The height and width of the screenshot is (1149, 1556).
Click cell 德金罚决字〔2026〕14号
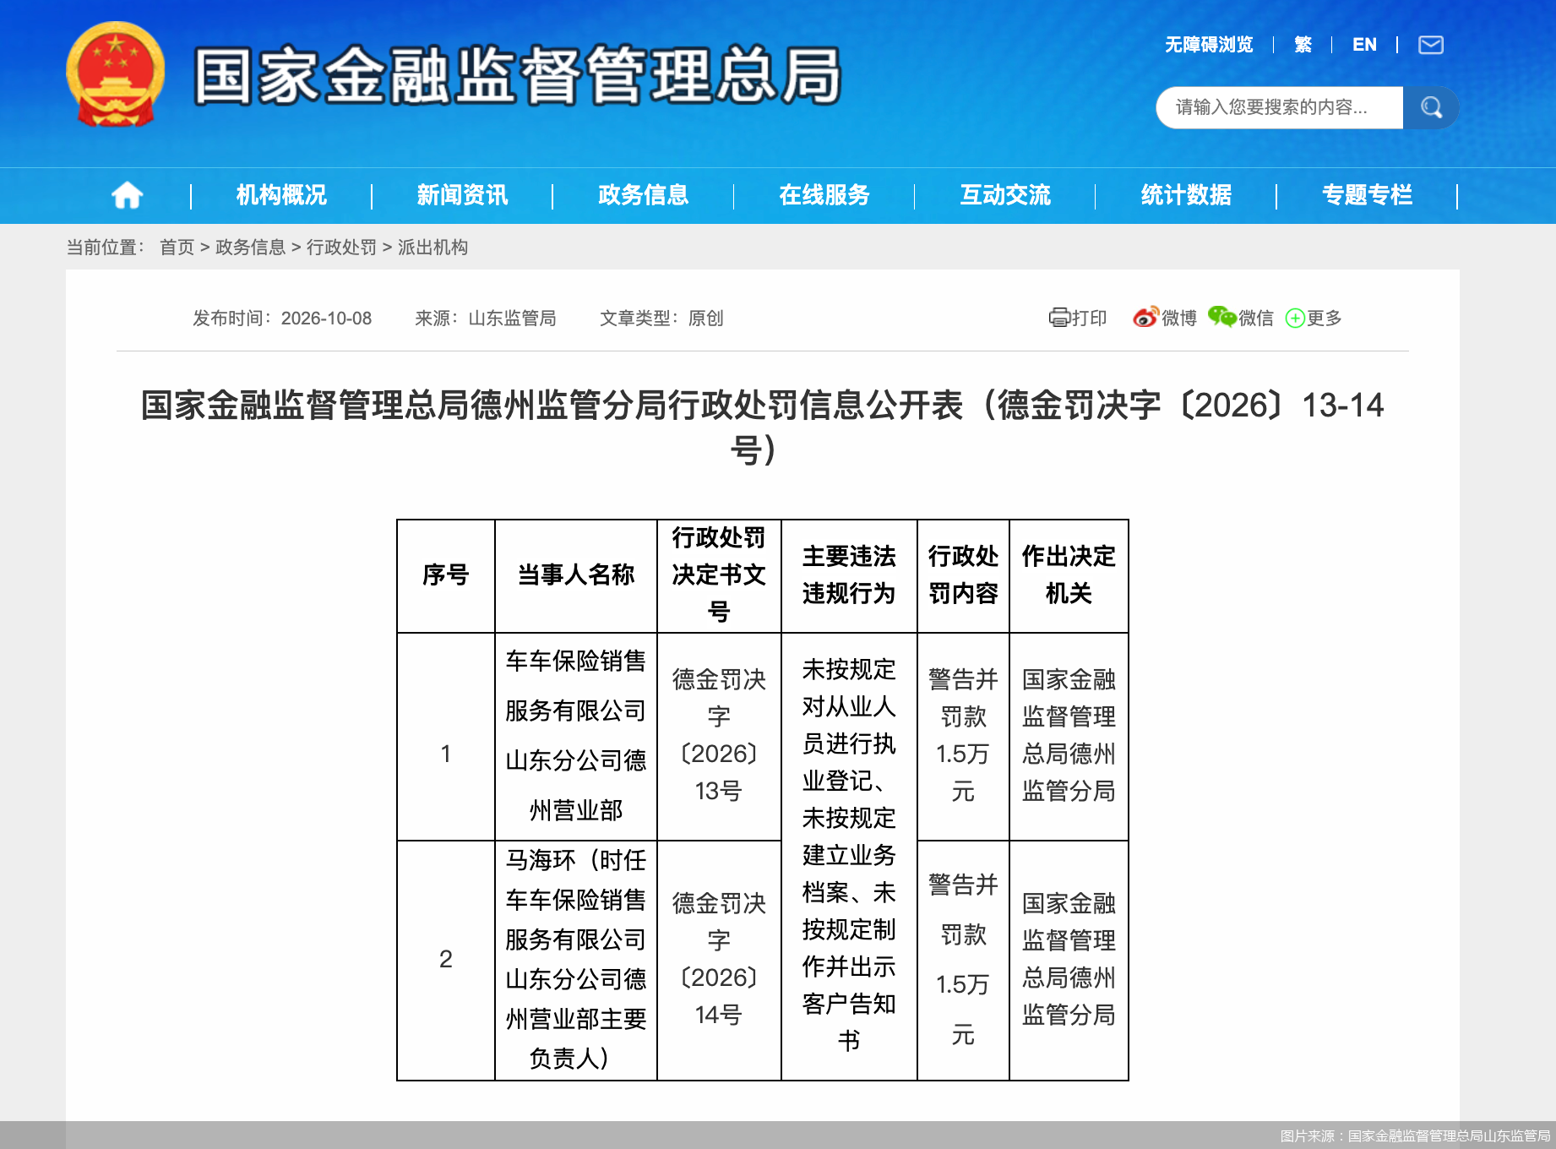tap(719, 960)
